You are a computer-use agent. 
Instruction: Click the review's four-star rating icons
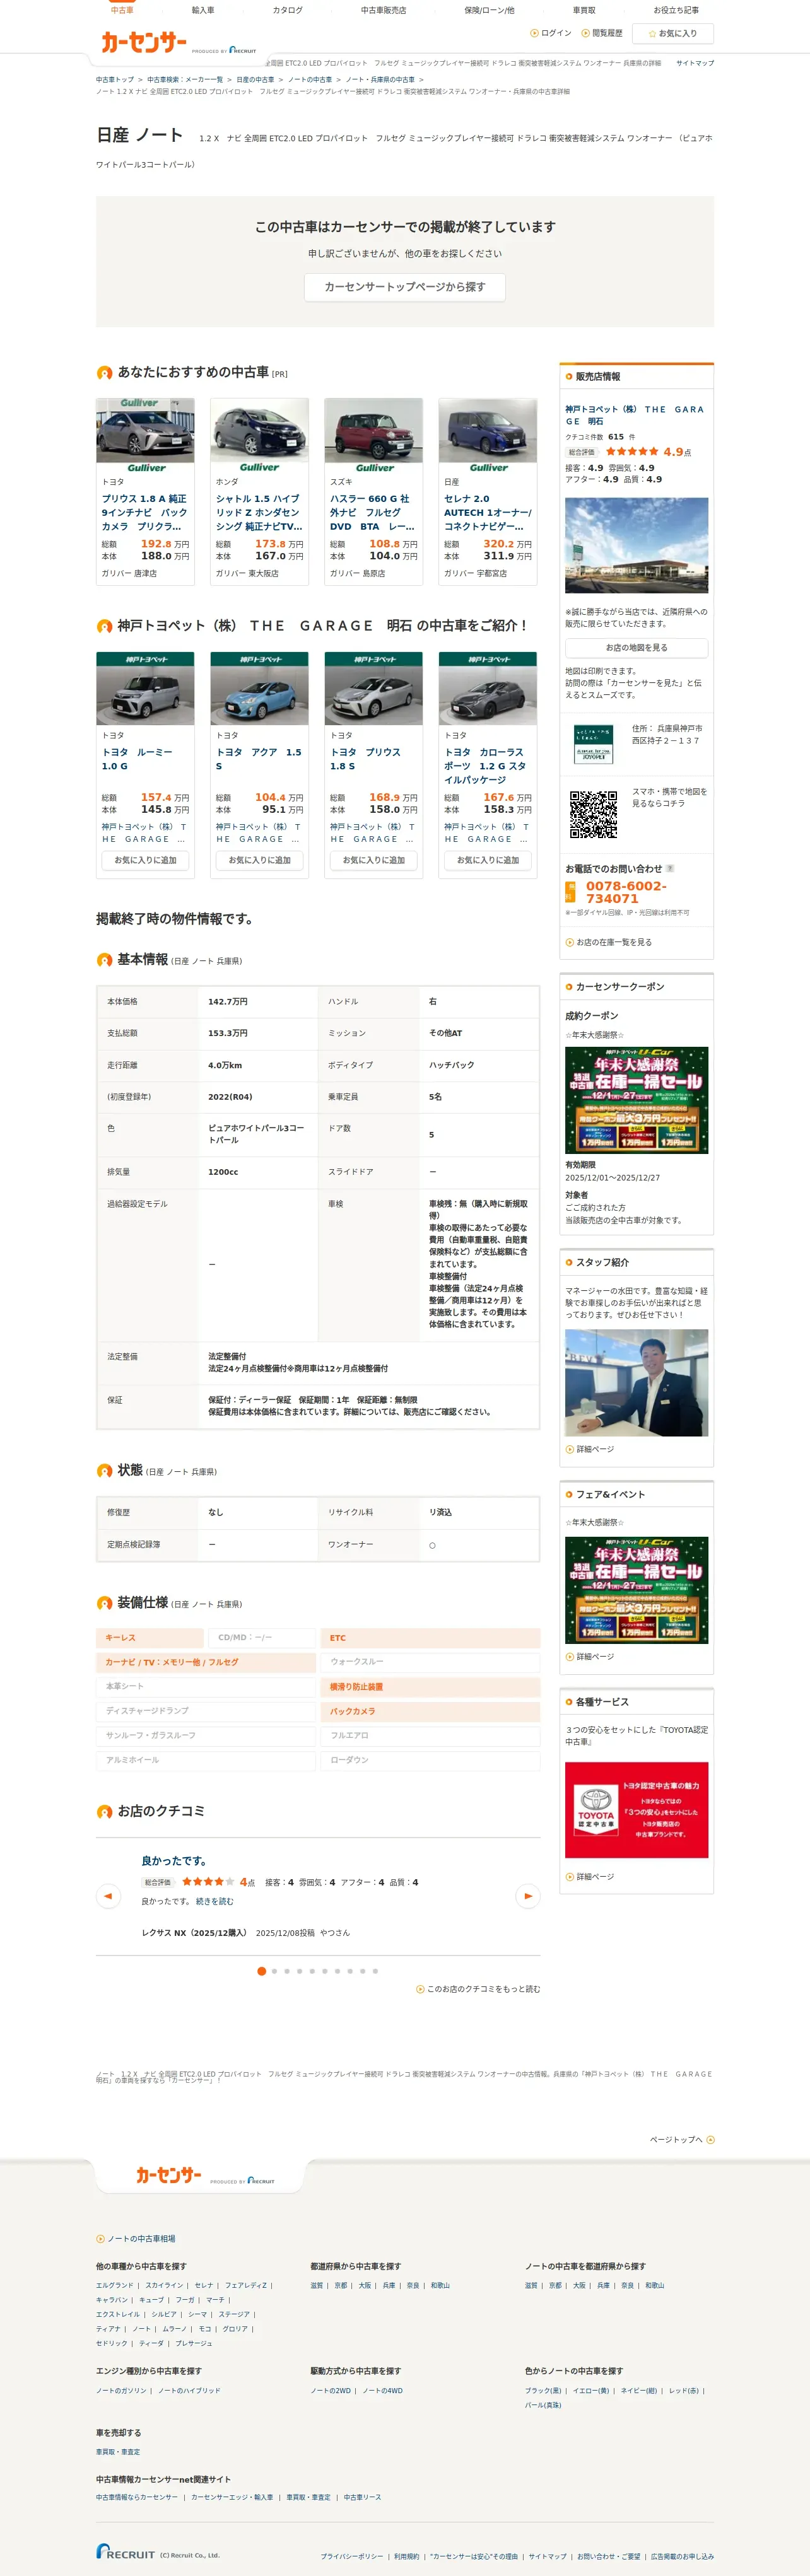(x=207, y=1882)
